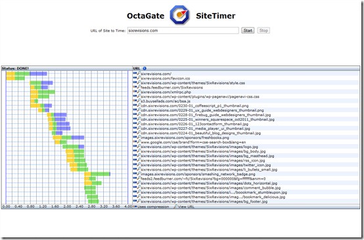364x240 pixels.
Task: Open View URL magnifier for favicon.ico row
Action: pos(139,78)
